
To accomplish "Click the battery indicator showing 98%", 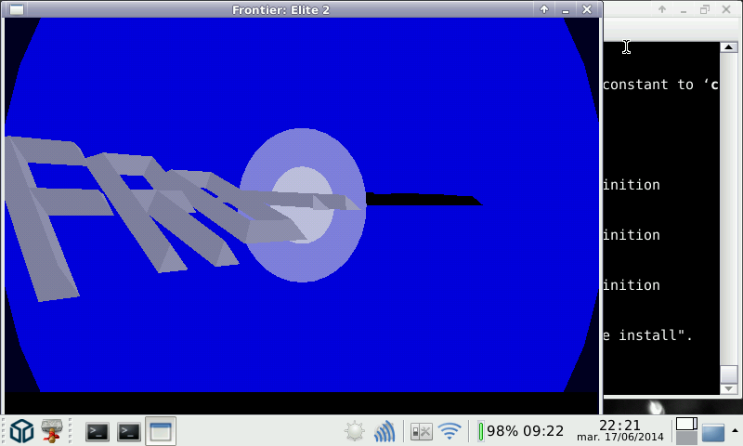I will [x=521, y=431].
